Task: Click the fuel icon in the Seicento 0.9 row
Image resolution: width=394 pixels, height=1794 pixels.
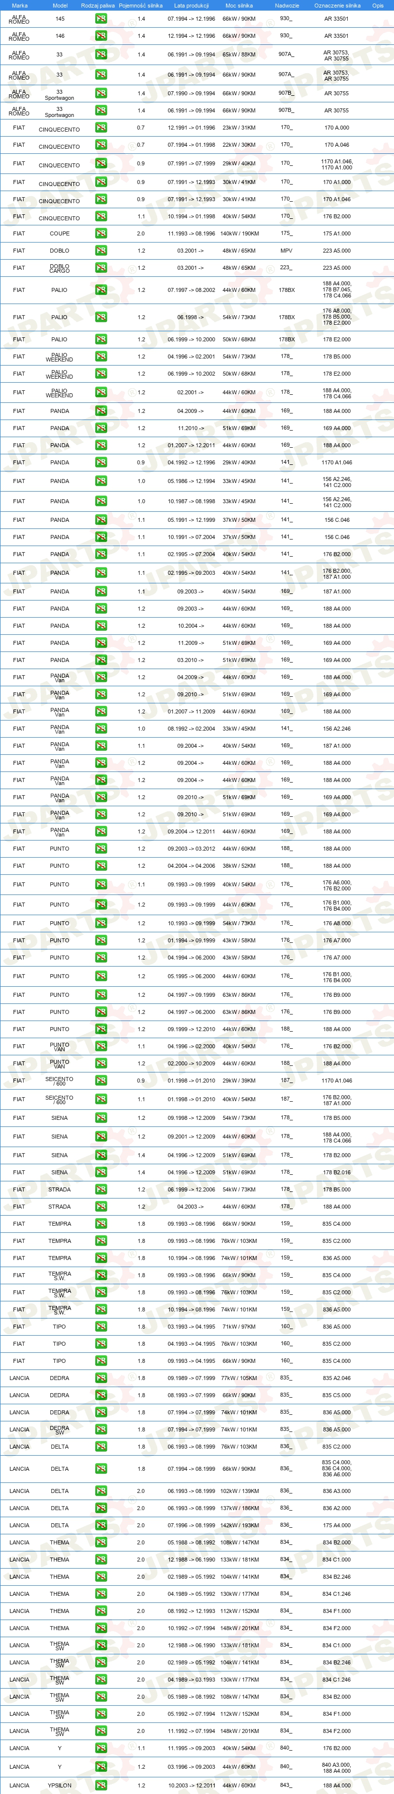Action: 101,1081
